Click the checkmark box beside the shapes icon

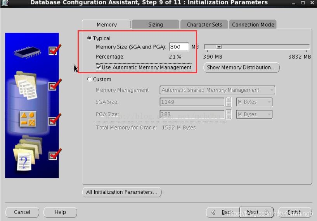click(x=52, y=121)
